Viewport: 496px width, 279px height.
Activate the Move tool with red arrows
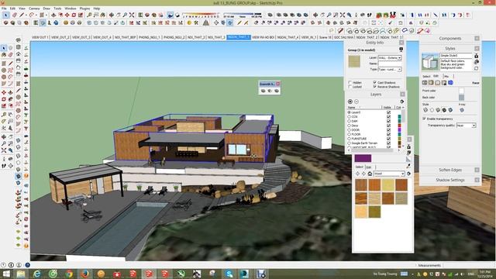coord(67,15)
